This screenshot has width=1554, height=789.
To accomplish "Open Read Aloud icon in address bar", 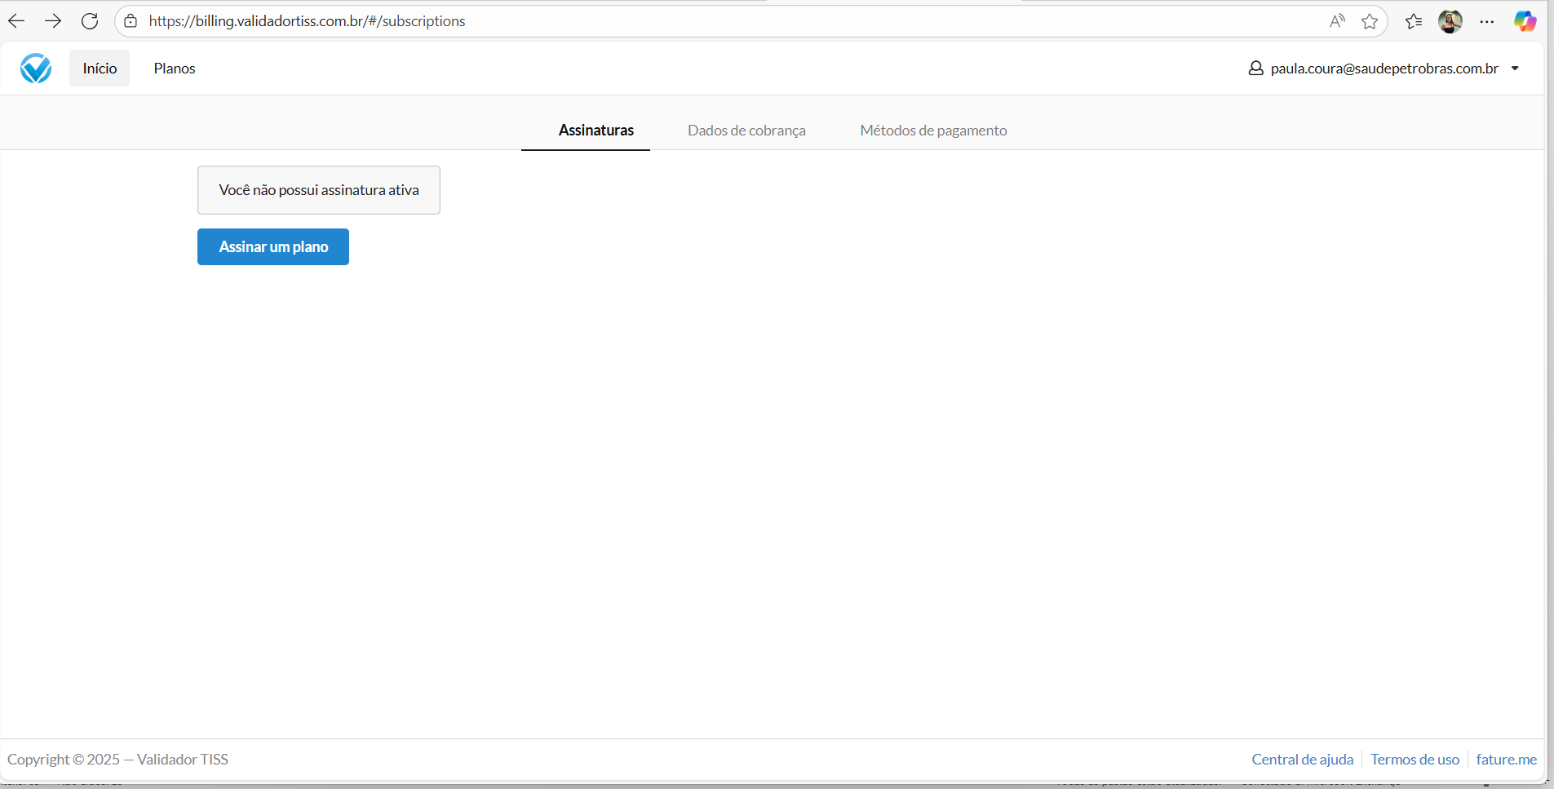I will click(x=1336, y=21).
